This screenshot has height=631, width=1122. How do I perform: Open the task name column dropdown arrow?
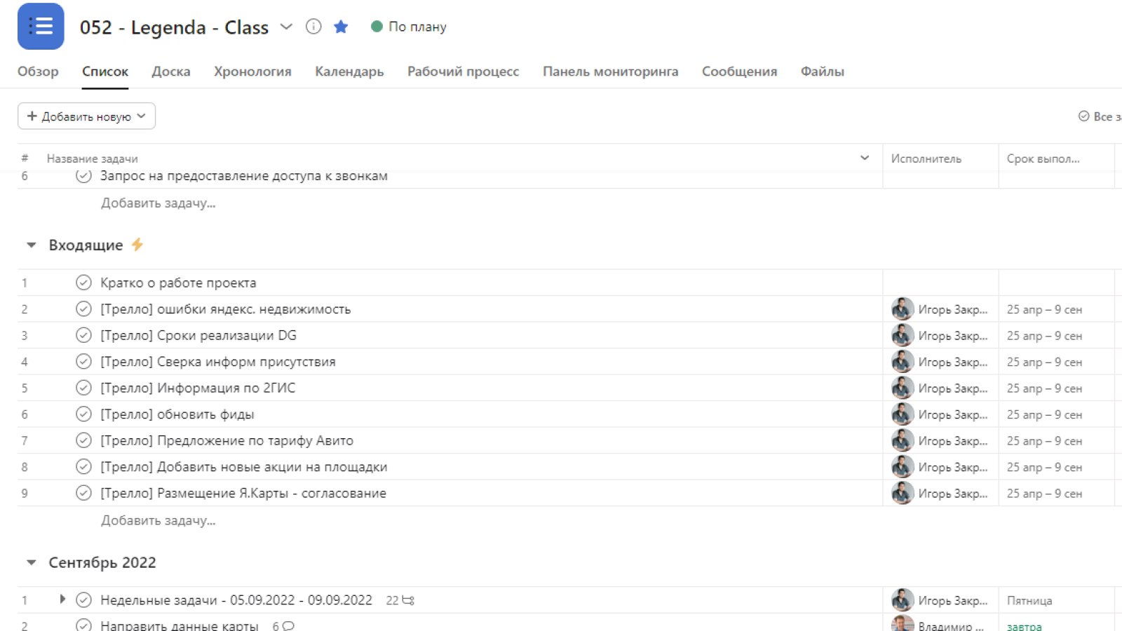tap(865, 158)
